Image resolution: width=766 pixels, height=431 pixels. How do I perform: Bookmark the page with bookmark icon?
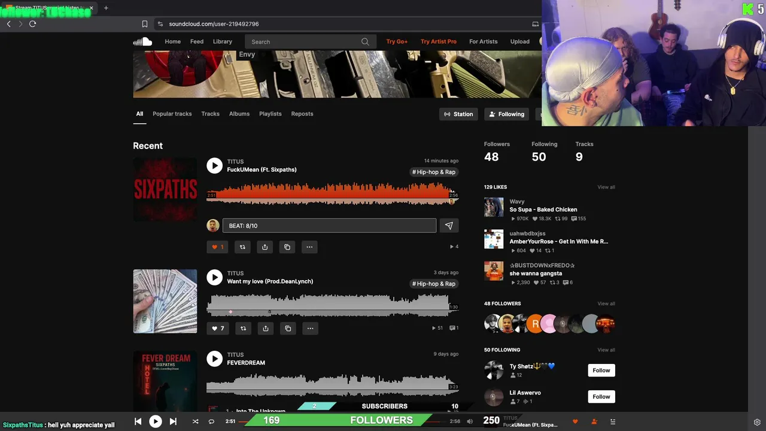tap(144, 24)
